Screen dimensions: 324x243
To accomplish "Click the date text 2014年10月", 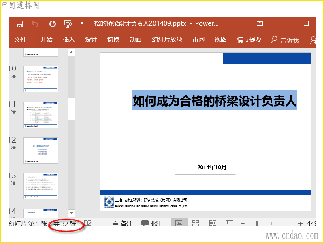I will pos(212,167).
